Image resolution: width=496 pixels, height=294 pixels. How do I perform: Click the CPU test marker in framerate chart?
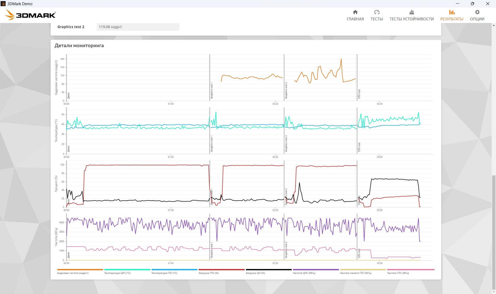[359, 94]
